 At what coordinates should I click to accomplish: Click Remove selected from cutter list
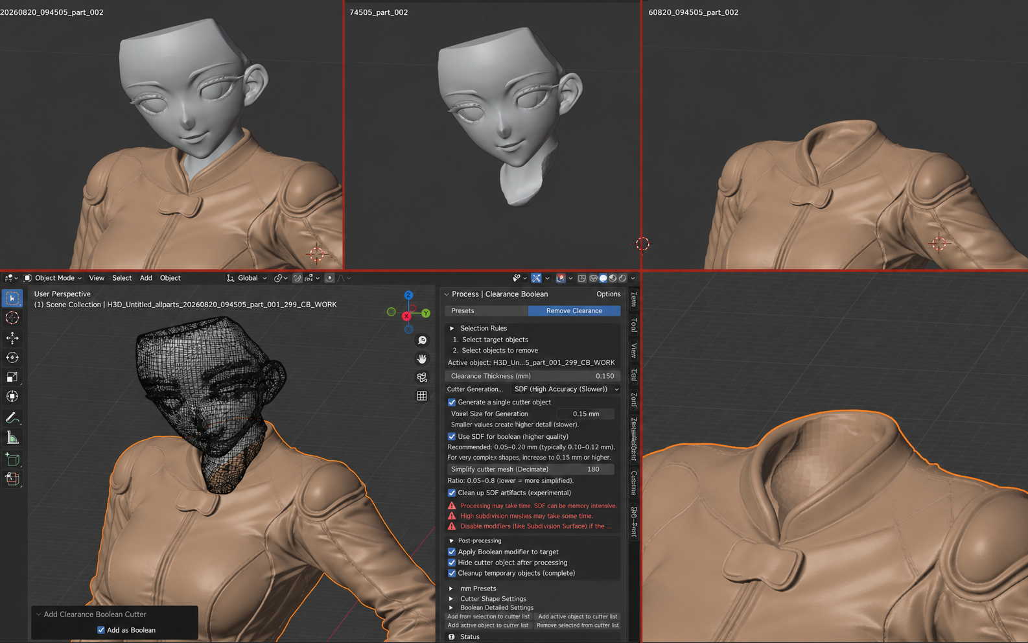(x=578, y=625)
